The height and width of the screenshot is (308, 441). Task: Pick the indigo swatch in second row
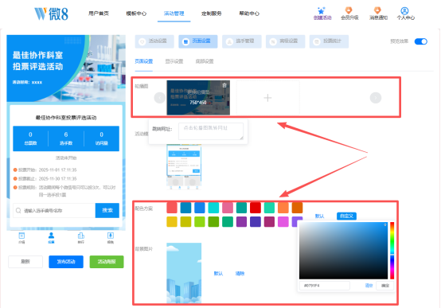pos(256,221)
